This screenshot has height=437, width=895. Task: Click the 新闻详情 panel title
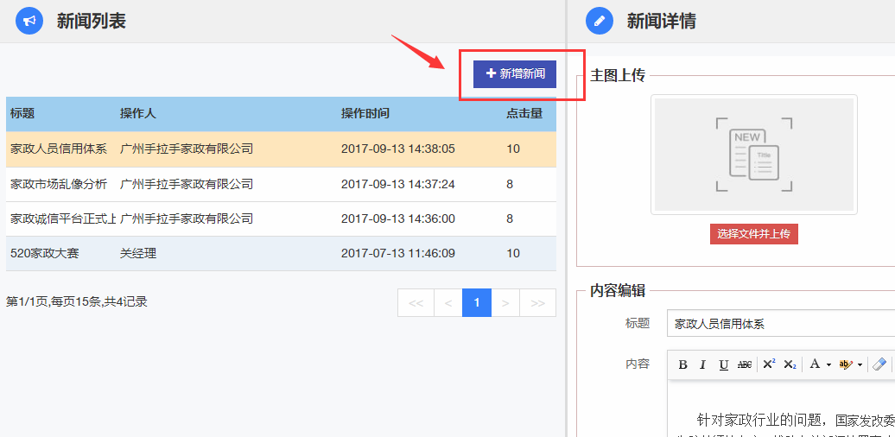pos(662,21)
